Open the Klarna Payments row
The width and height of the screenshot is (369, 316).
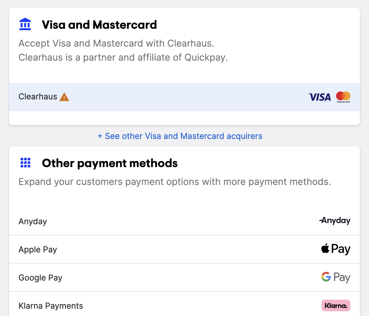pyautogui.click(x=184, y=305)
